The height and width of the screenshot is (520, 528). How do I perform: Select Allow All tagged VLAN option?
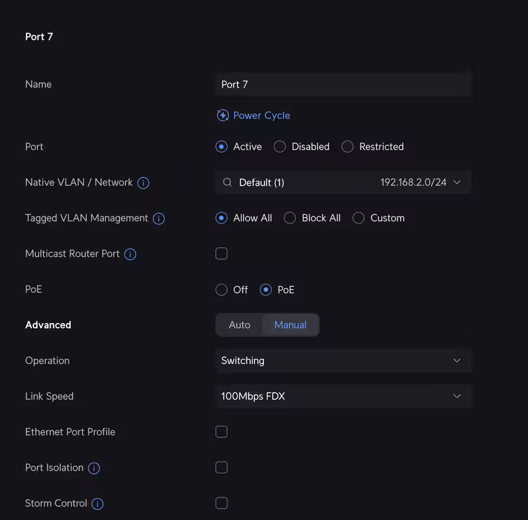(x=221, y=218)
